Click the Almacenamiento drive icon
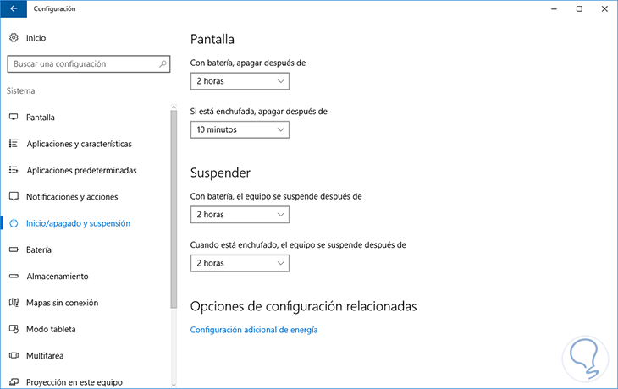Image resolution: width=618 pixels, height=389 pixels. (x=14, y=277)
